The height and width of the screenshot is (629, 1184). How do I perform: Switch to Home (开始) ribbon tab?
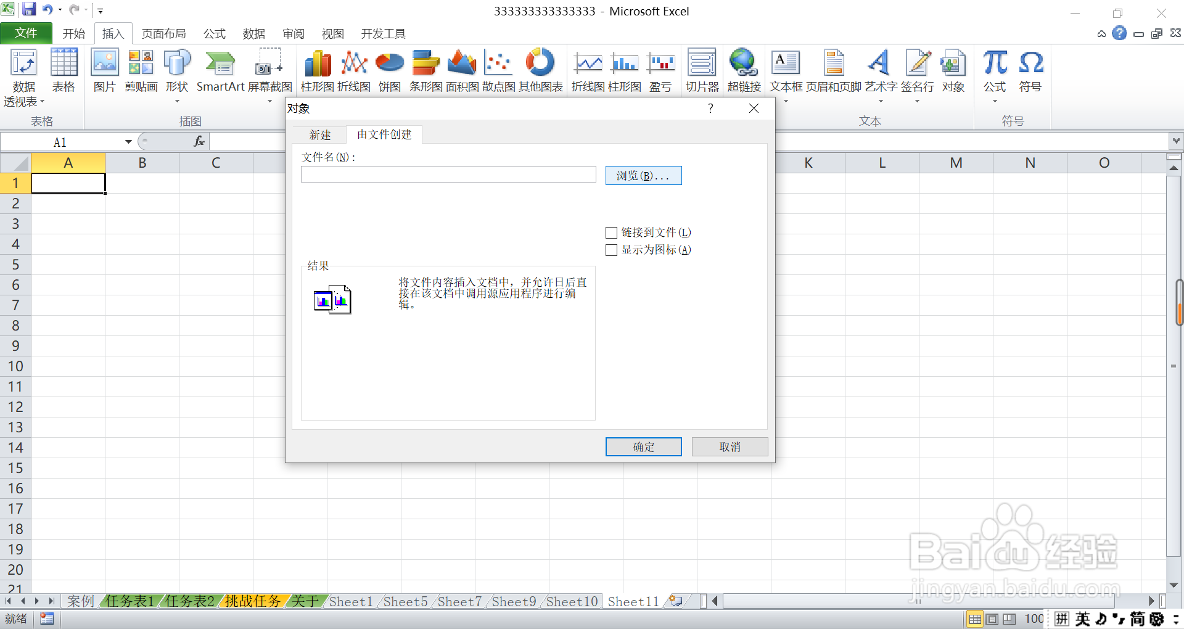73,34
